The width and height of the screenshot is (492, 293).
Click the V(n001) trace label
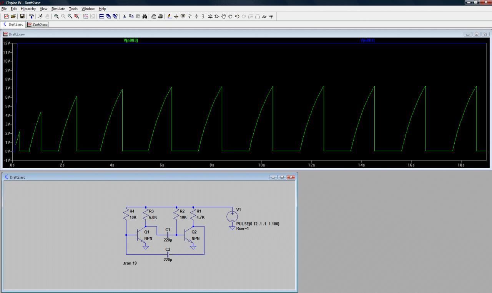(367, 40)
